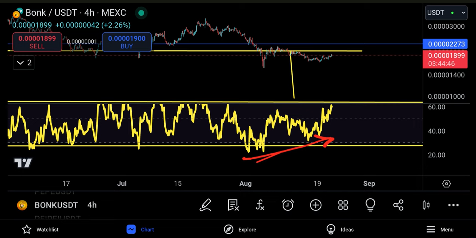This screenshot has height=238, width=476.
Task: Open the candlestick chart type icon
Action: [x=426, y=205]
